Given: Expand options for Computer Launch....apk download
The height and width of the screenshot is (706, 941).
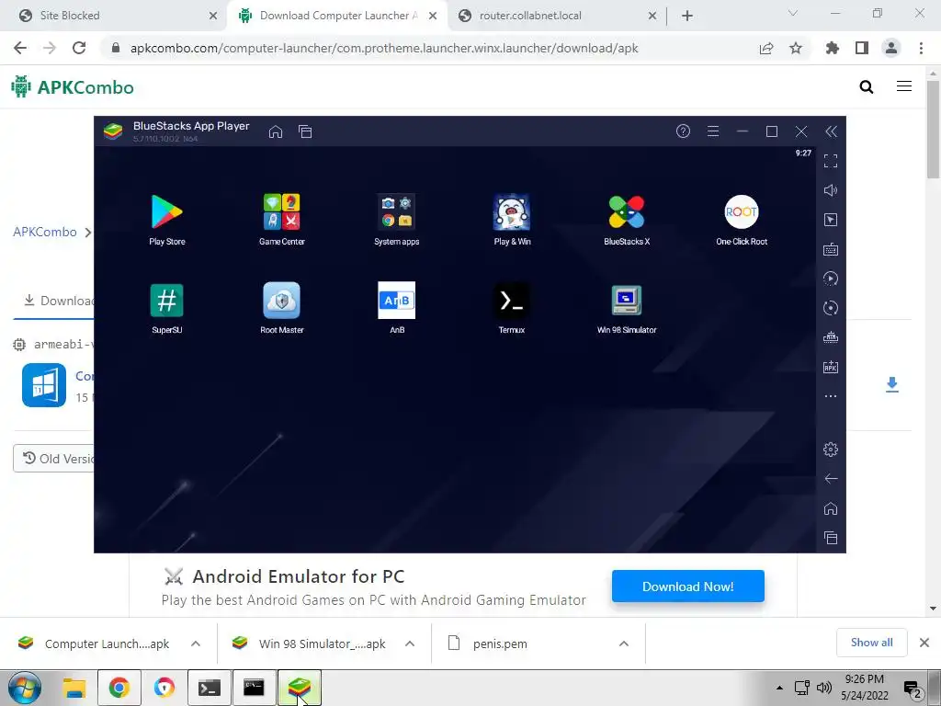Looking at the screenshot, I should tap(196, 643).
